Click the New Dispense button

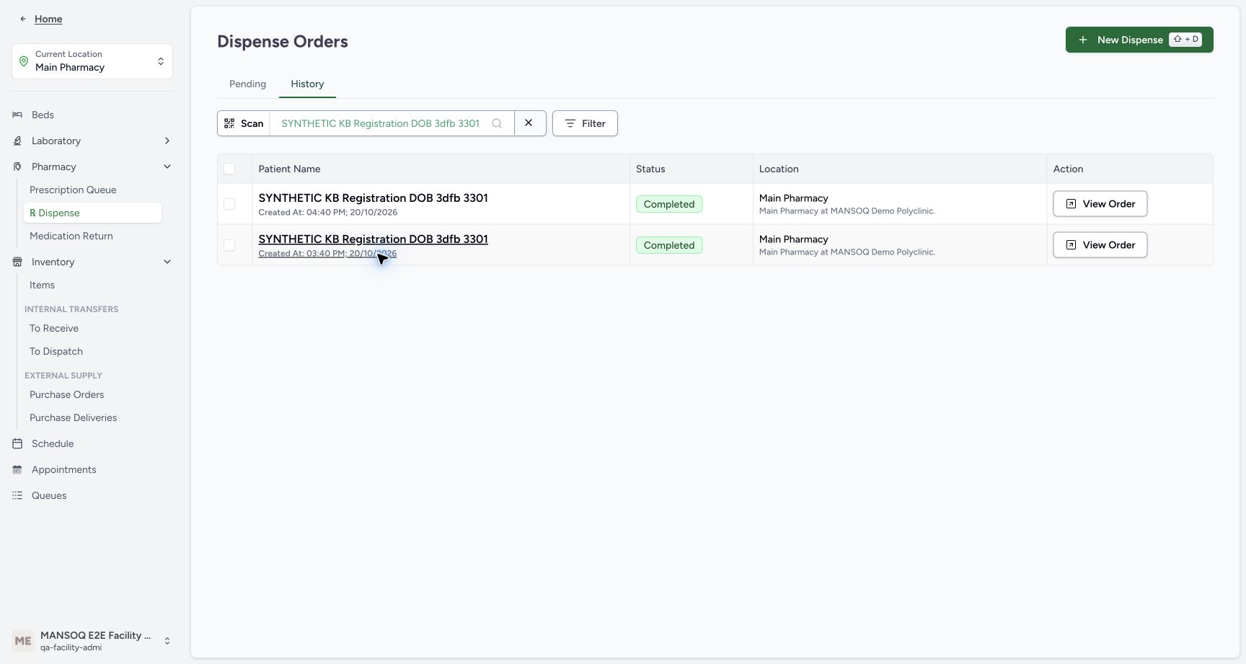(1139, 40)
